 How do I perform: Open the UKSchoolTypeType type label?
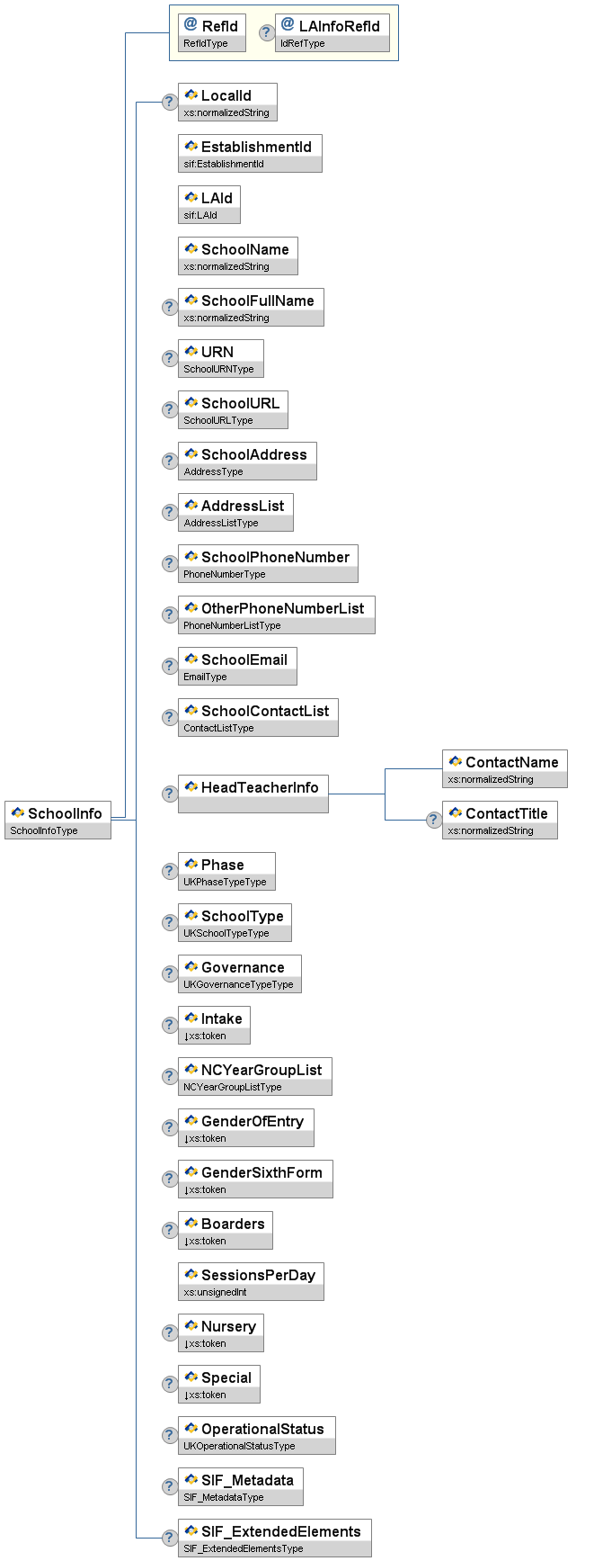[226, 933]
